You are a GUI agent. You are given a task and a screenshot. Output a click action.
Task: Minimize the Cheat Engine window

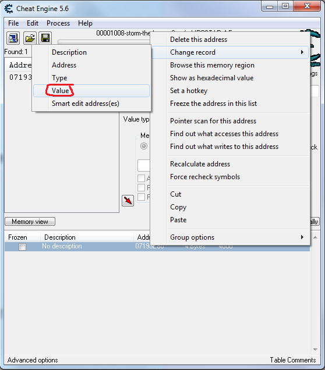[270, 6]
